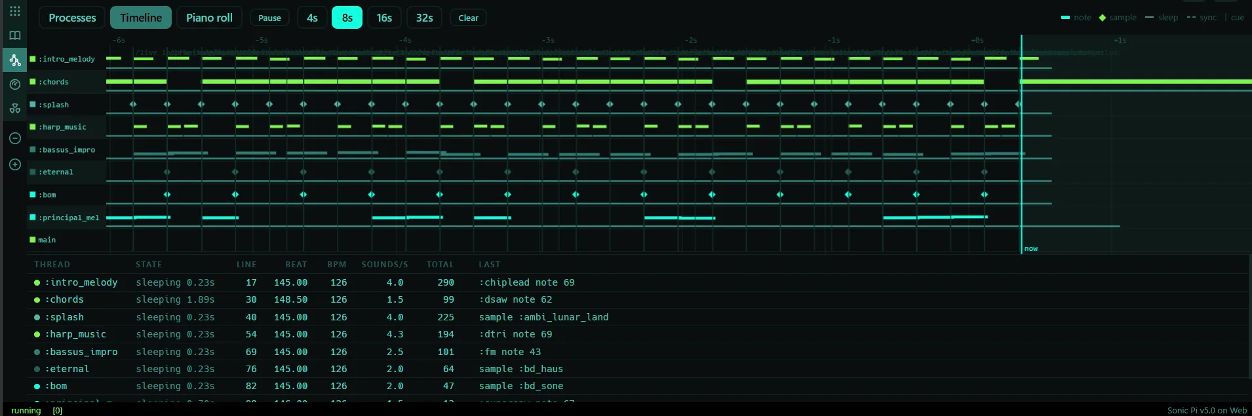Select the :intro_melody track label

[x=66, y=59]
